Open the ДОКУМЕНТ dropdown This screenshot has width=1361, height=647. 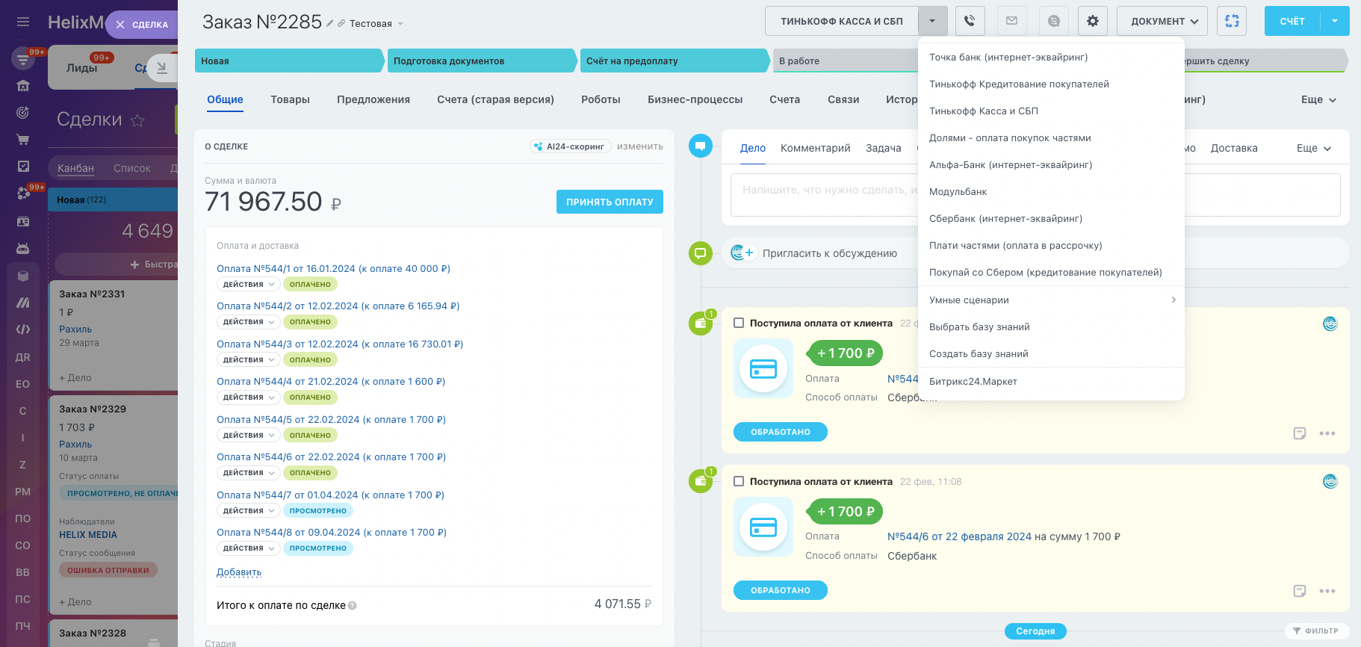click(x=1162, y=21)
